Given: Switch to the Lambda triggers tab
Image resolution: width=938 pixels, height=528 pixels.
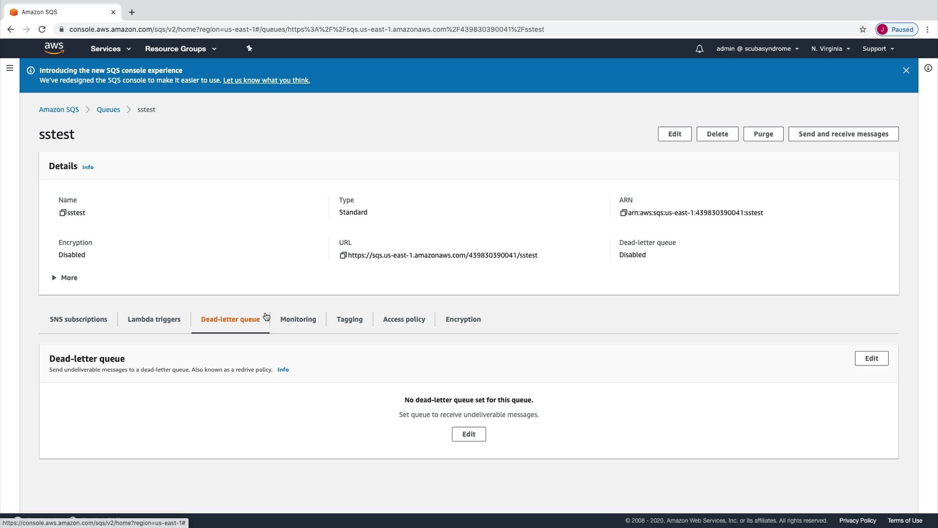Looking at the screenshot, I should (x=154, y=319).
